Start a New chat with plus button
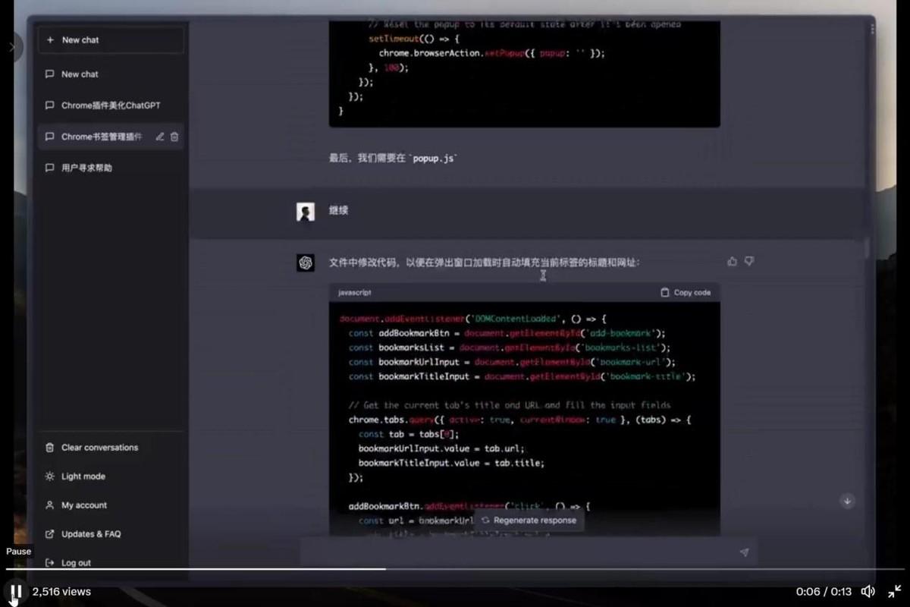 tap(111, 40)
